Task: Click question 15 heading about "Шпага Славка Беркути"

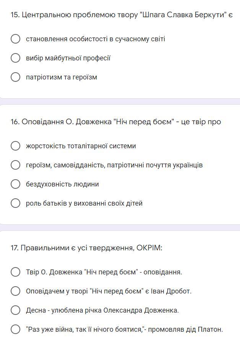Action: click(122, 15)
